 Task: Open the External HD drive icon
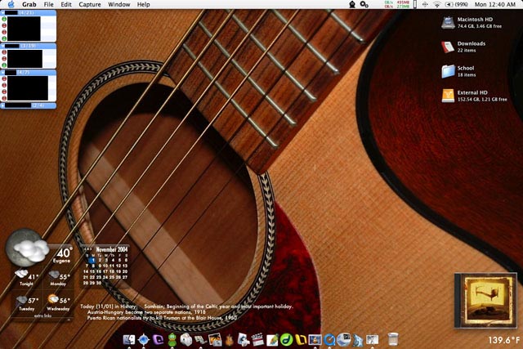448,96
